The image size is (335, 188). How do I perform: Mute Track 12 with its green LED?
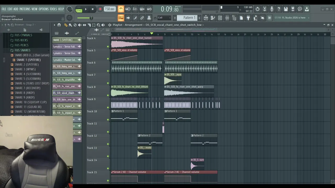108,144
